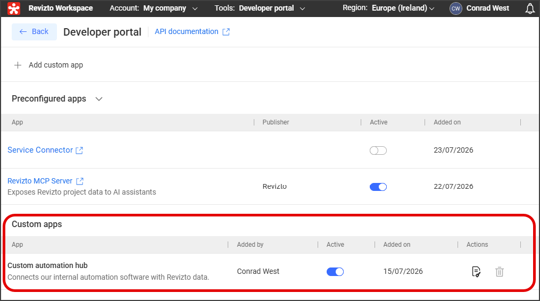Open the Tools Developer portal dropdown
The width and height of the screenshot is (540, 301).
[x=260, y=9]
